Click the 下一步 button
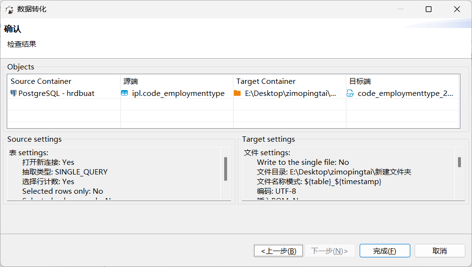The image size is (472, 267). pos(330,251)
